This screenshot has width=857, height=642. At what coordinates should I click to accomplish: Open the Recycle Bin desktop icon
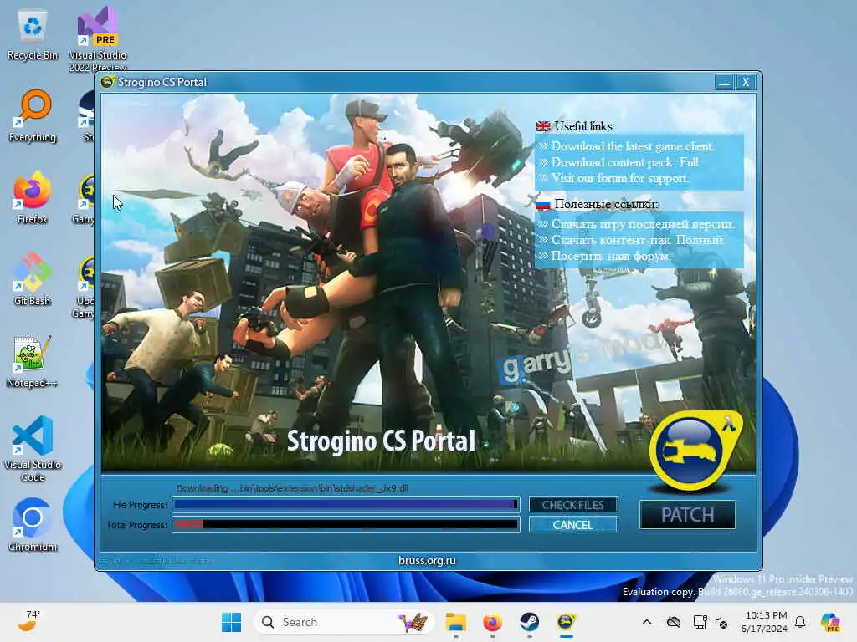tap(33, 33)
